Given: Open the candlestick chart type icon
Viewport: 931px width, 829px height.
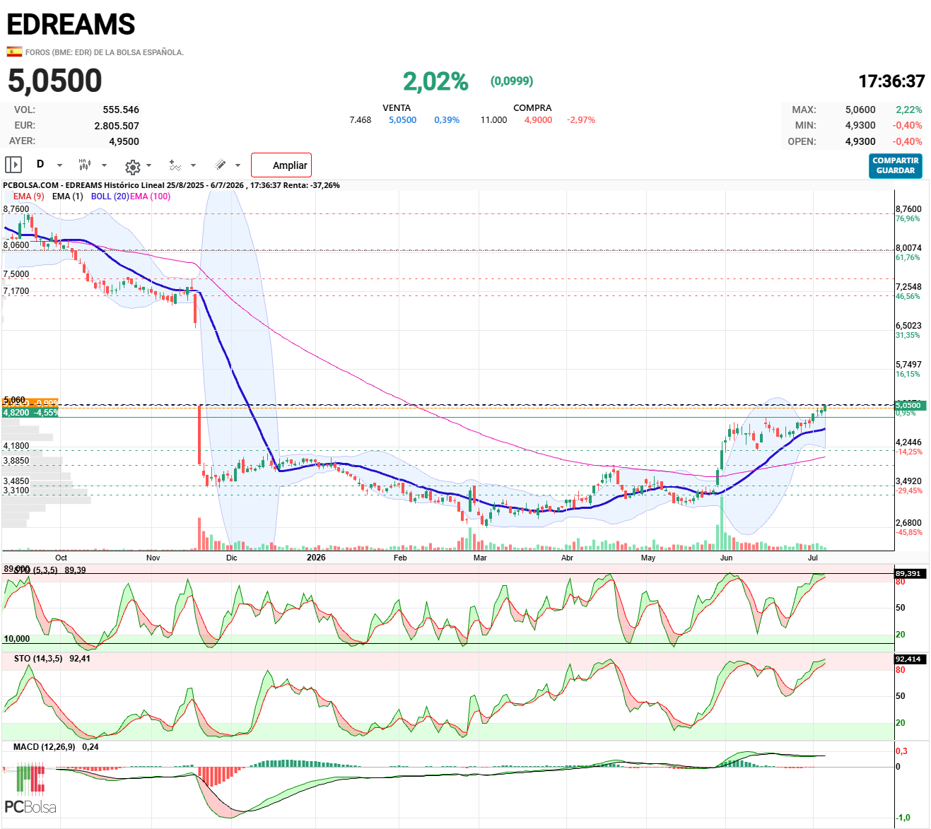Looking at the screenshot, I should [x=84, y=165].
